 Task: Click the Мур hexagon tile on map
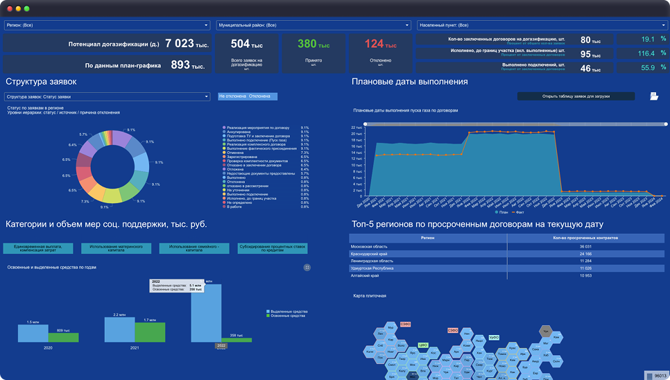point(390,327)
